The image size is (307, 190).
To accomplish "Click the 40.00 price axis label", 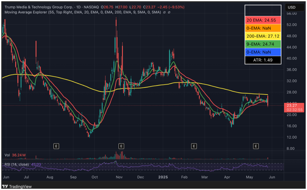I will point(292,59).
